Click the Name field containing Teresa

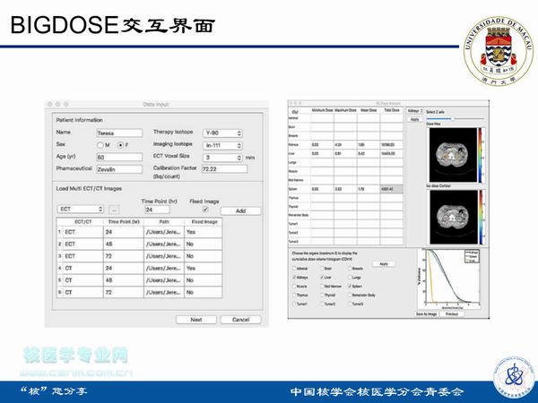118,133
